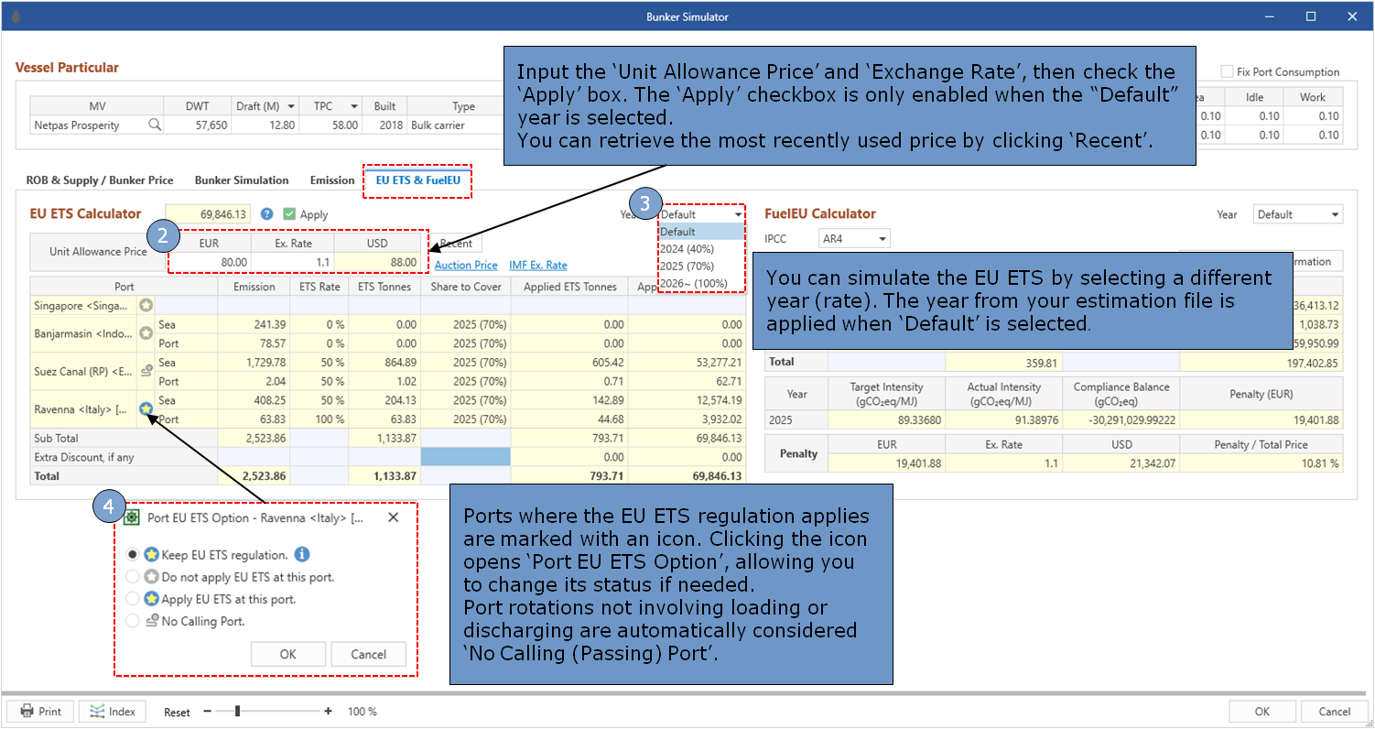Select 'Do not apply EU ETS at this port'

(133, 577)
